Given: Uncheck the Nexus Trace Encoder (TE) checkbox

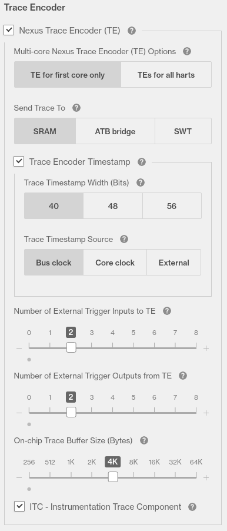Looking at the screenshot, I should 9,30.
